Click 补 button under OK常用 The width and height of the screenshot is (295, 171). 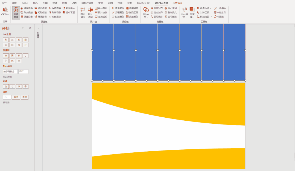26,45
